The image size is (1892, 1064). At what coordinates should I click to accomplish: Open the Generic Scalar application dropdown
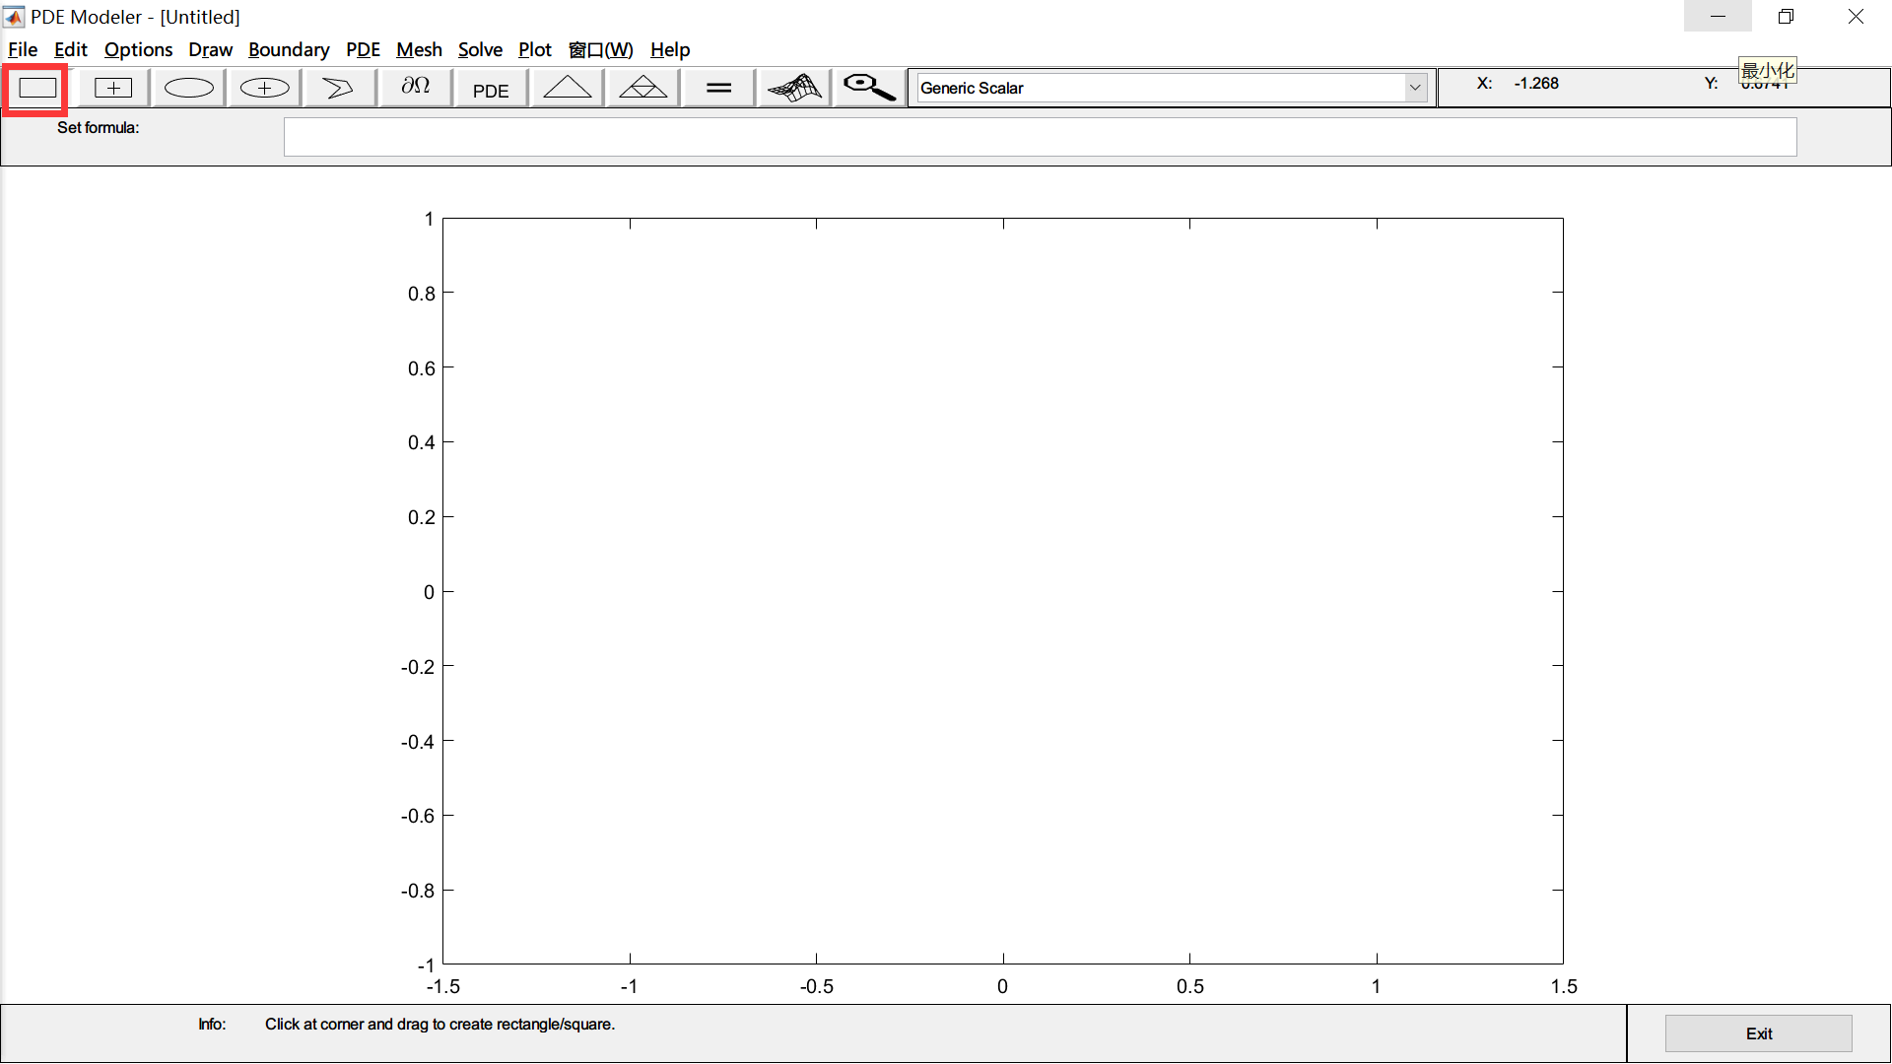[1416, 87]
